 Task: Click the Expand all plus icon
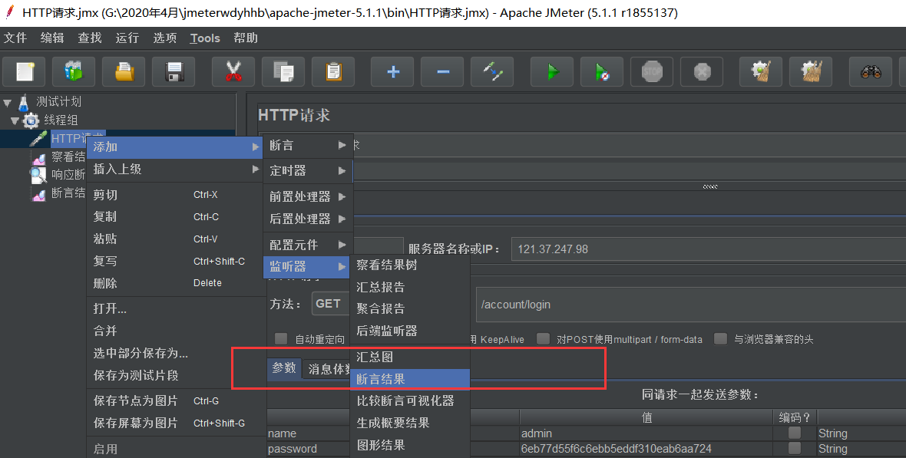coord(393,71)
